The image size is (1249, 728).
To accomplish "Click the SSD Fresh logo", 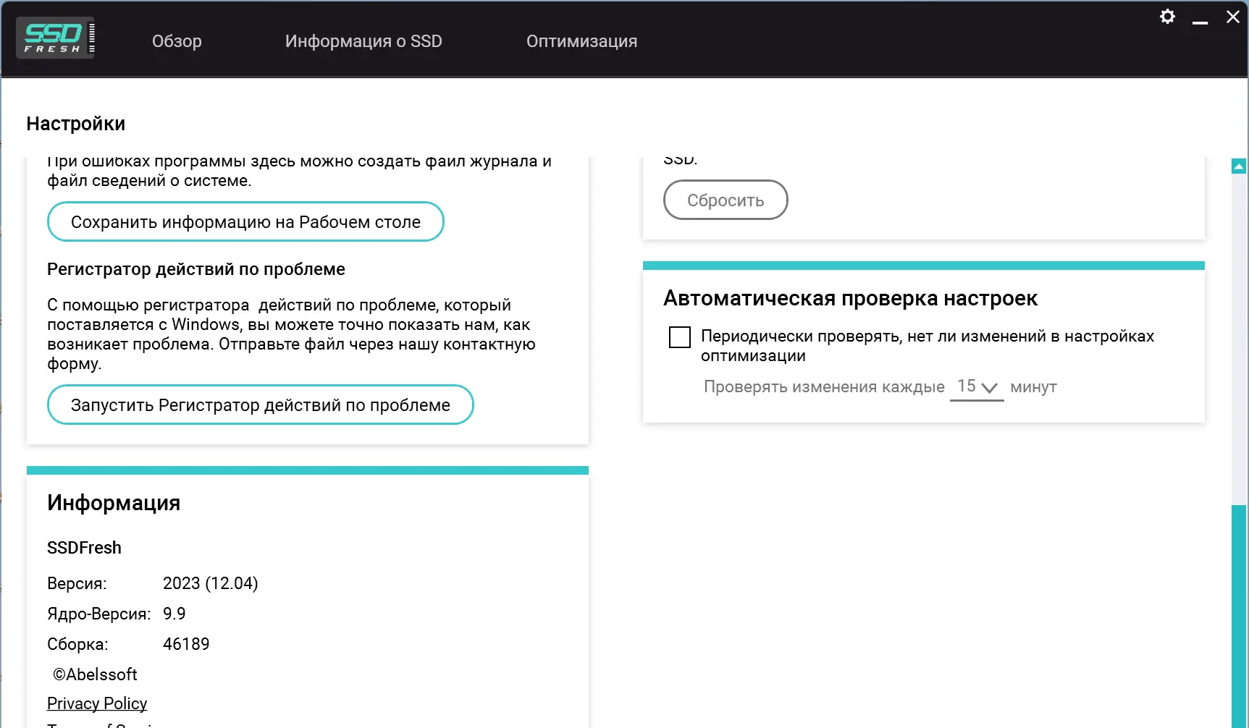I will 55,37.
